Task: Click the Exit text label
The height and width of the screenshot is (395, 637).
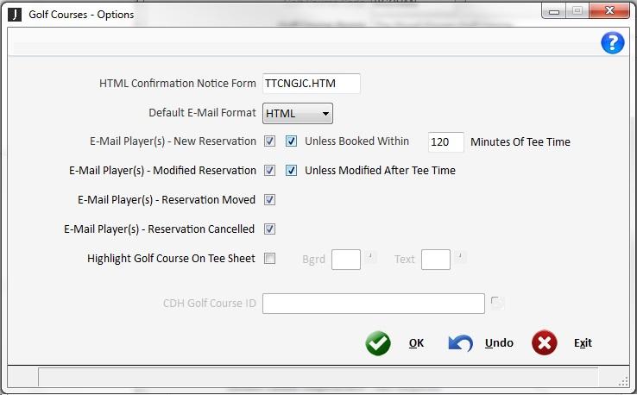Action: (x=583, y=343)
